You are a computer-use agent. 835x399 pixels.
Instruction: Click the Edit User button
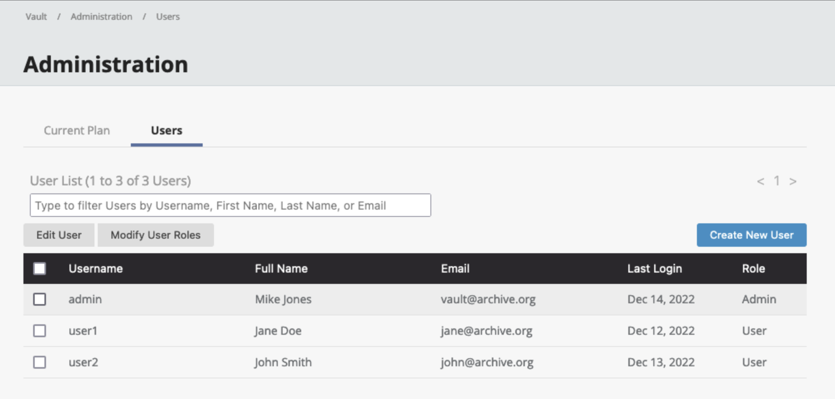tap(59, 235)
